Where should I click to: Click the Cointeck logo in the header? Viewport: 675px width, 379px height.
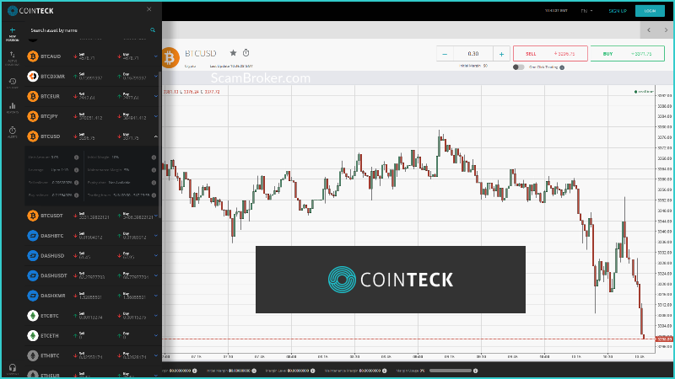30,11
